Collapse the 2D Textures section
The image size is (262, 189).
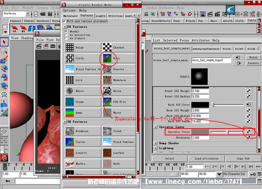click(x=65, y=26)
